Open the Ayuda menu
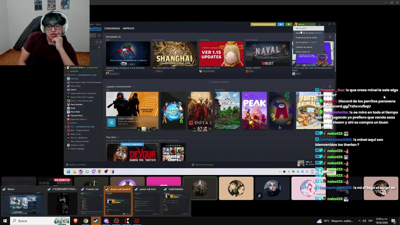The height and width of the screenshot is (225, 400). (x=98, y=24)
